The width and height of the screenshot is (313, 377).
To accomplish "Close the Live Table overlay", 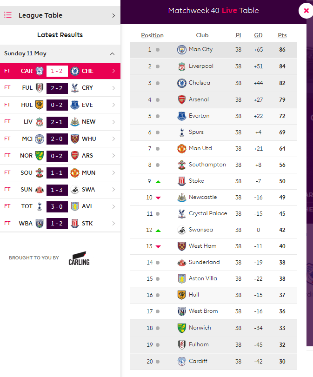I will pyautogui.click(x=306, y=11).
